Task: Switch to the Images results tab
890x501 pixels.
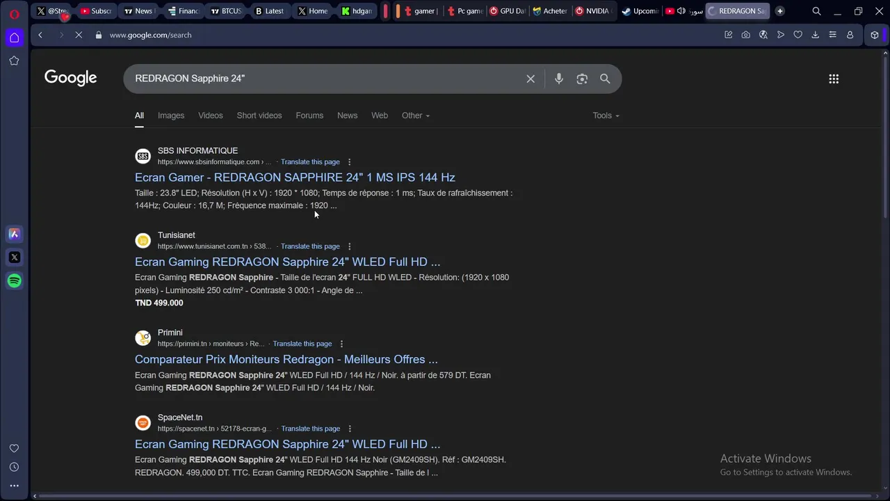Action: click(x=171, y=116)
